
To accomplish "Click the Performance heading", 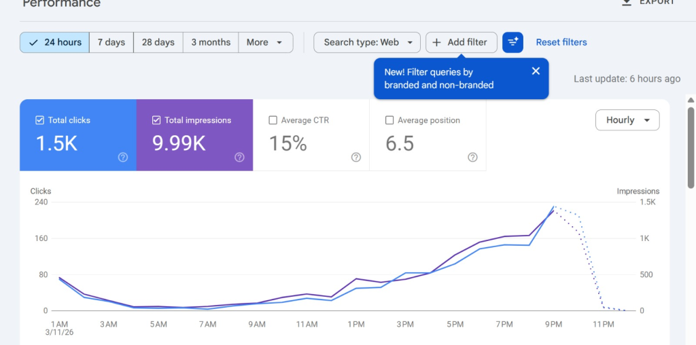I will (62, 3).
